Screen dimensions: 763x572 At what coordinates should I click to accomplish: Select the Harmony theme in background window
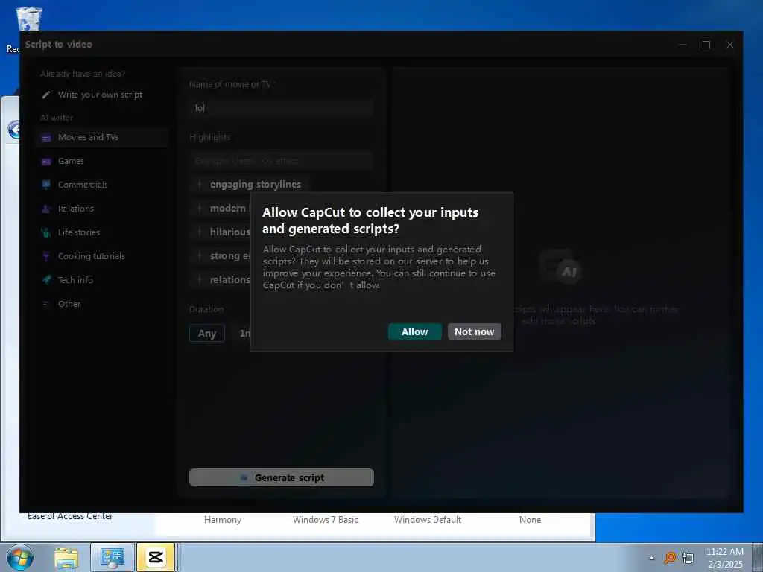222,519
